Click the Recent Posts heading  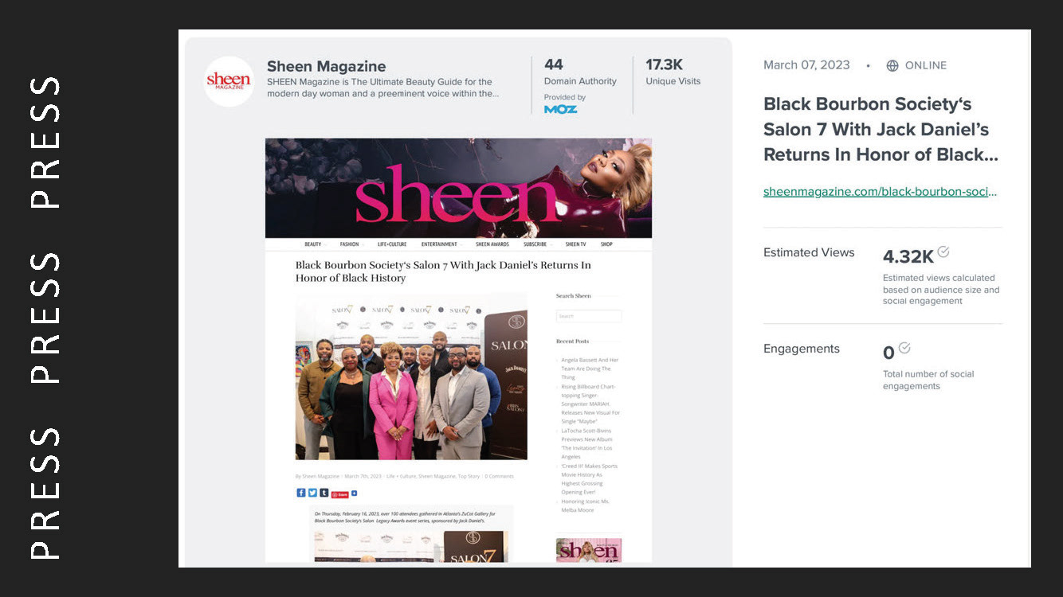[572, 341]
